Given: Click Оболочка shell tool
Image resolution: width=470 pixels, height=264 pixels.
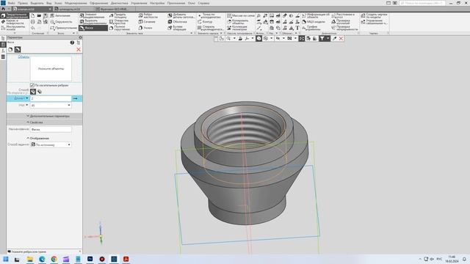Looking at the screenshot, I should click(177, 22).
